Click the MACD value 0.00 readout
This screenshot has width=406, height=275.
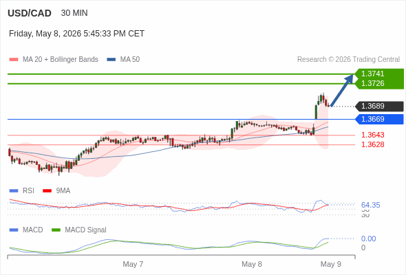368,239
